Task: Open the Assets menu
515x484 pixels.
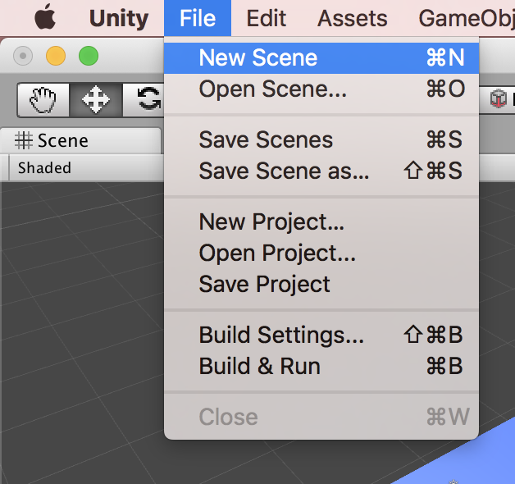Action: coord(353,18)
